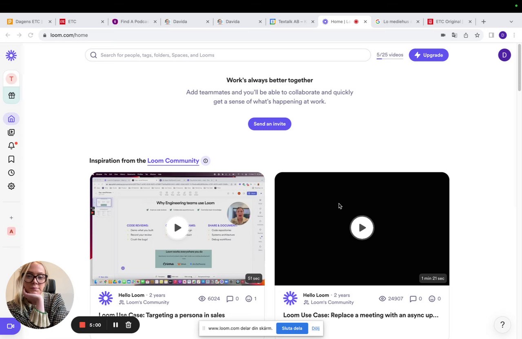Open notifications bell icon

(x=11, y=145)
